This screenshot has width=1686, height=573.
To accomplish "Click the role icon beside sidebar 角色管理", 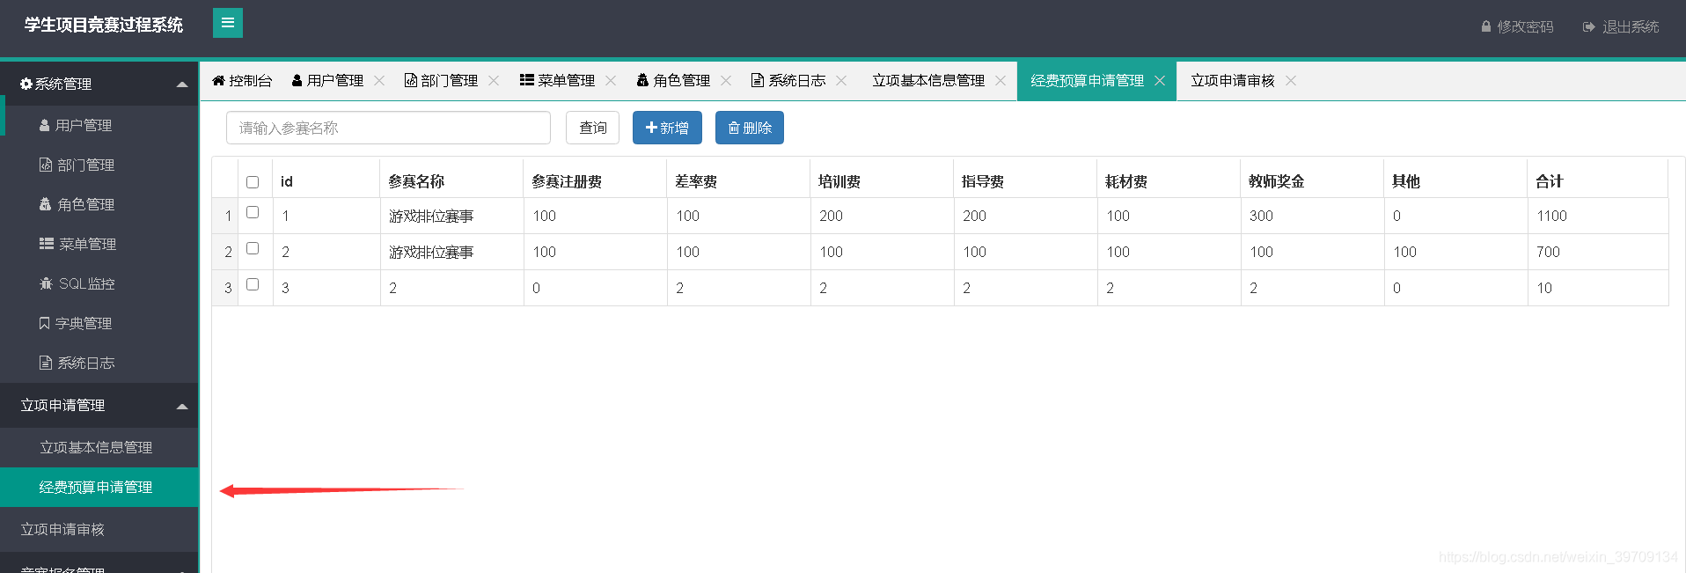I will pyautogui.click(x=46, y=204).
